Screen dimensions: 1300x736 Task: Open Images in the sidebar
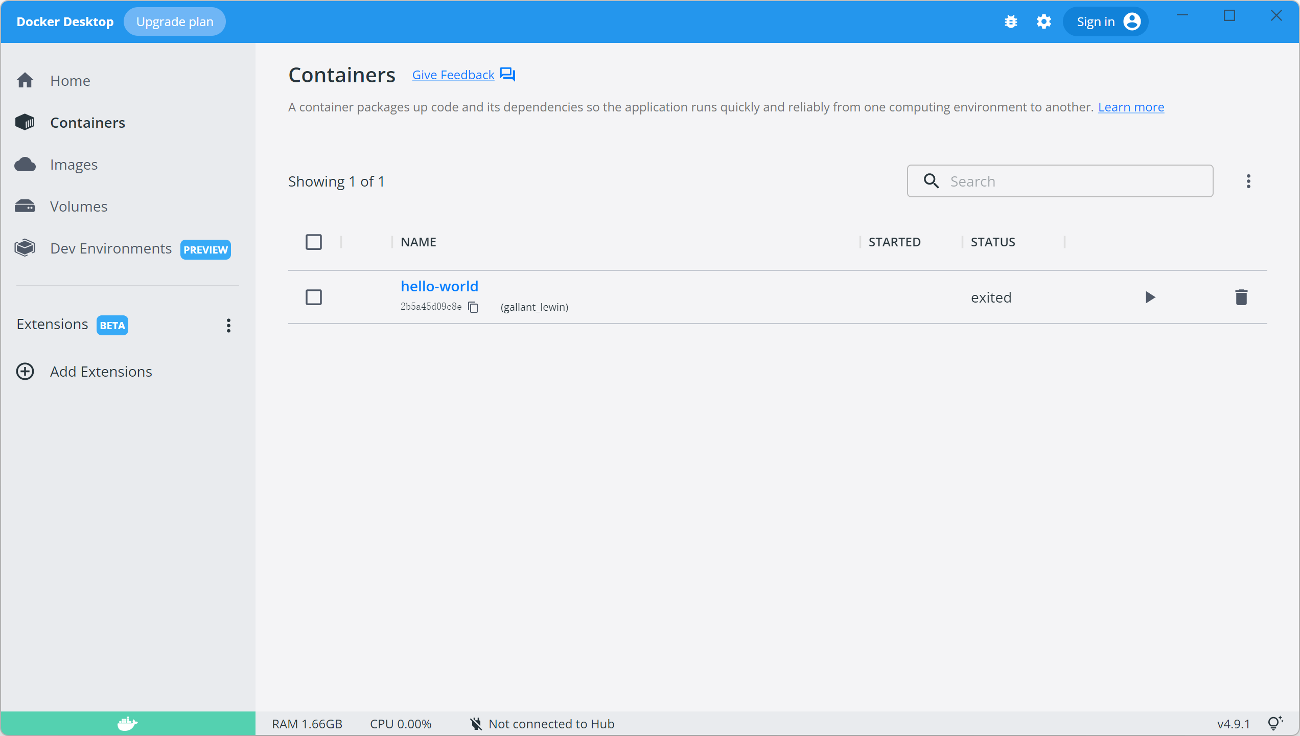tap(128, 164)
